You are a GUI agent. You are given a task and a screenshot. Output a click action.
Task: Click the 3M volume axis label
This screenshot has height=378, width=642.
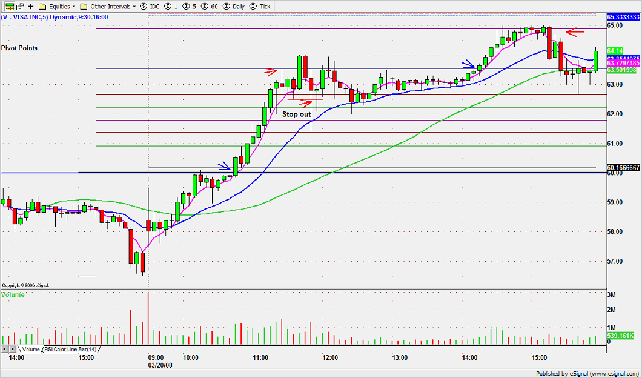612,295
